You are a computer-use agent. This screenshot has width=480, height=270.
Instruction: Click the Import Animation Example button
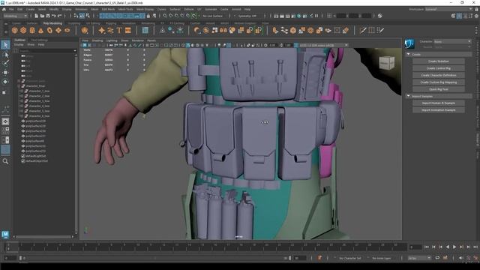click(438, 110)
